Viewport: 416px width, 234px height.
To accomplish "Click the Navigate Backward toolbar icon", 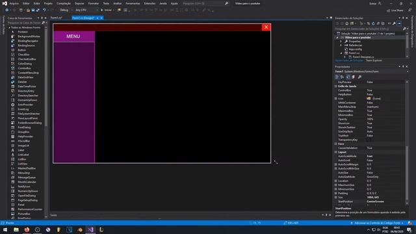I will [x=7, y=10].
